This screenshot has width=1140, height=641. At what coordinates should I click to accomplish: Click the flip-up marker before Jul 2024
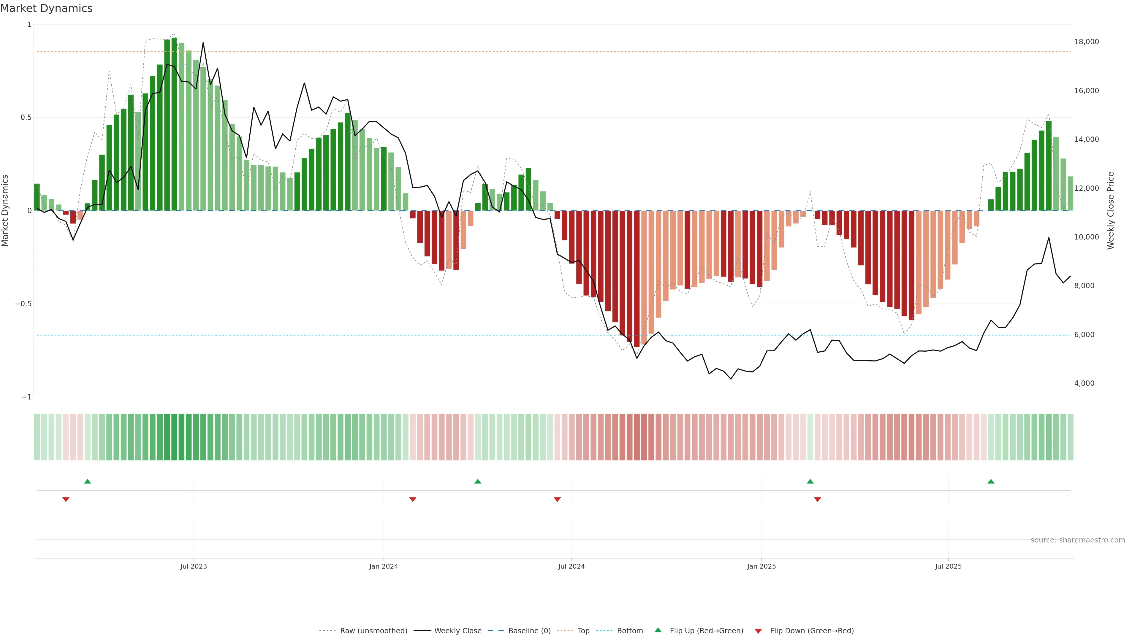pyautogui.click(x=477, y=481)
